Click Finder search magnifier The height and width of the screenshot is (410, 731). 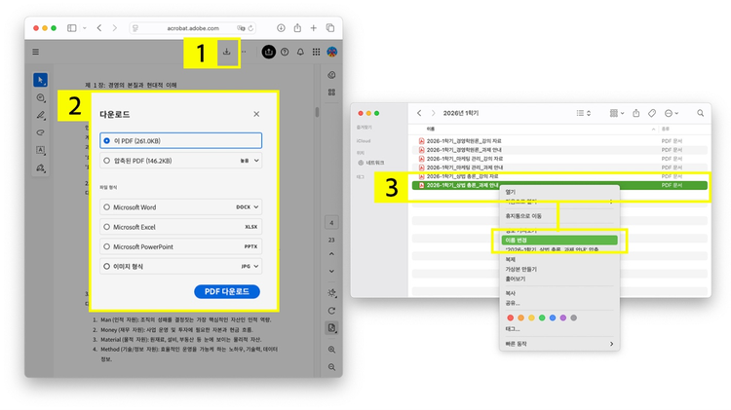pyautogui.click(x=700, y=113)
